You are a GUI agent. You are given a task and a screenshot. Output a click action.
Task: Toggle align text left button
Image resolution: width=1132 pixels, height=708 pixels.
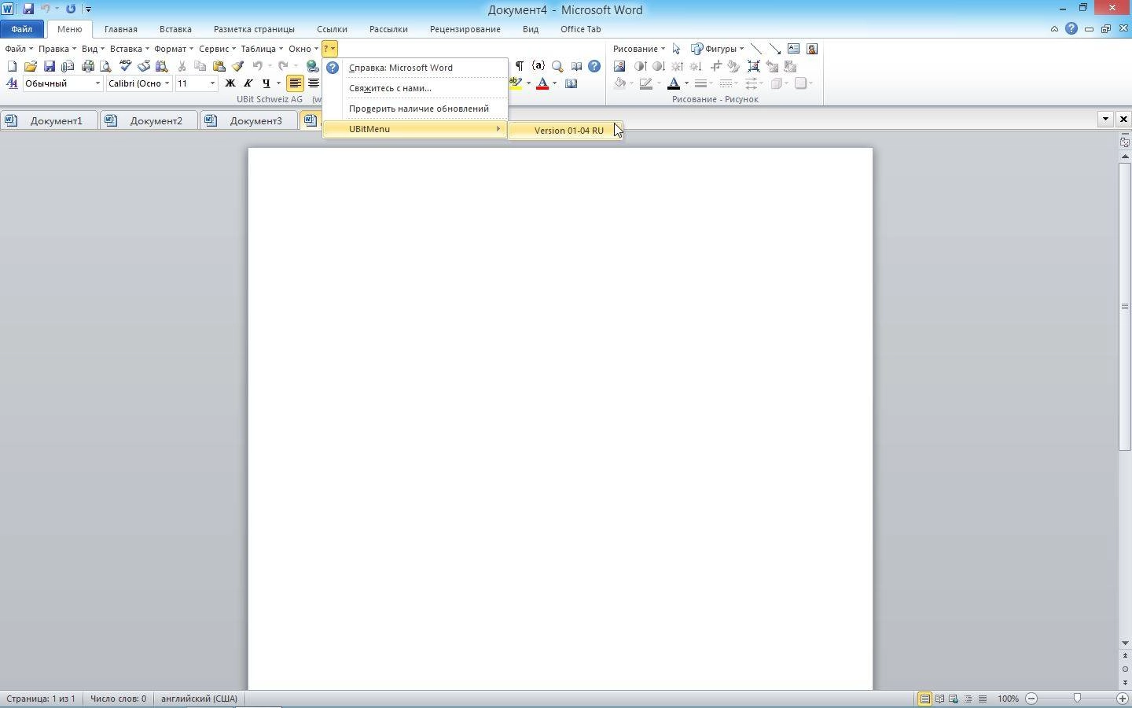[x=295, y=83]
